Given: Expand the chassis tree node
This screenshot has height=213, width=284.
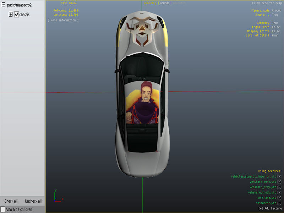Looking at the screenshot, I should (11, 14).
